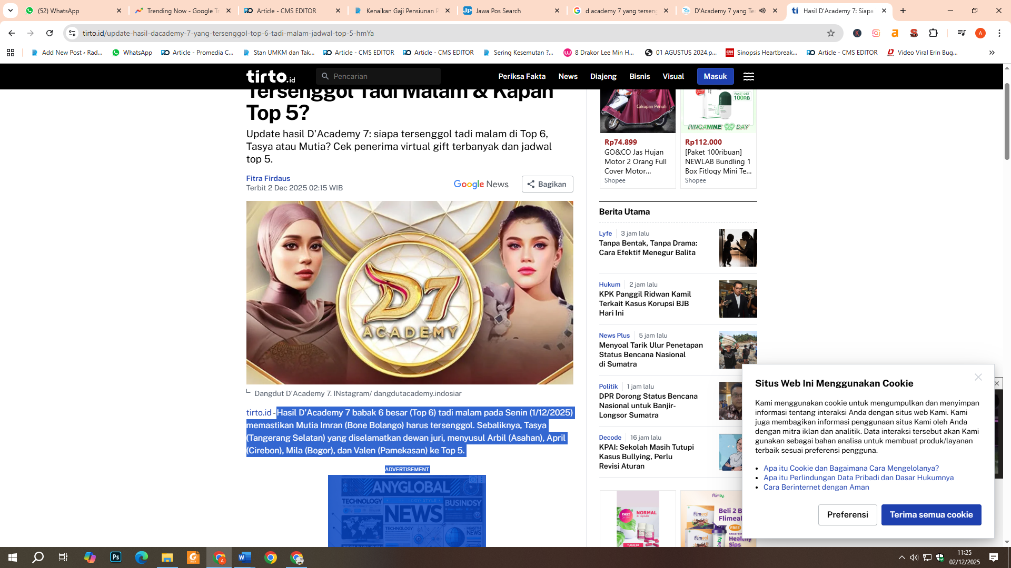Open the tirto.id hamburger menu icon

748,77
